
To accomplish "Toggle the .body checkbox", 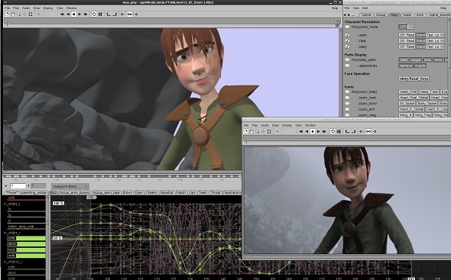I will [x=348, y=47].
